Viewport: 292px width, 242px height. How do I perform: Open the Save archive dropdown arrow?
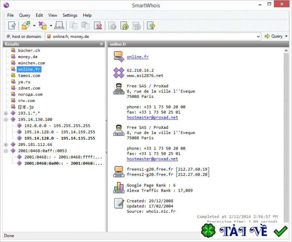(51, 26)
